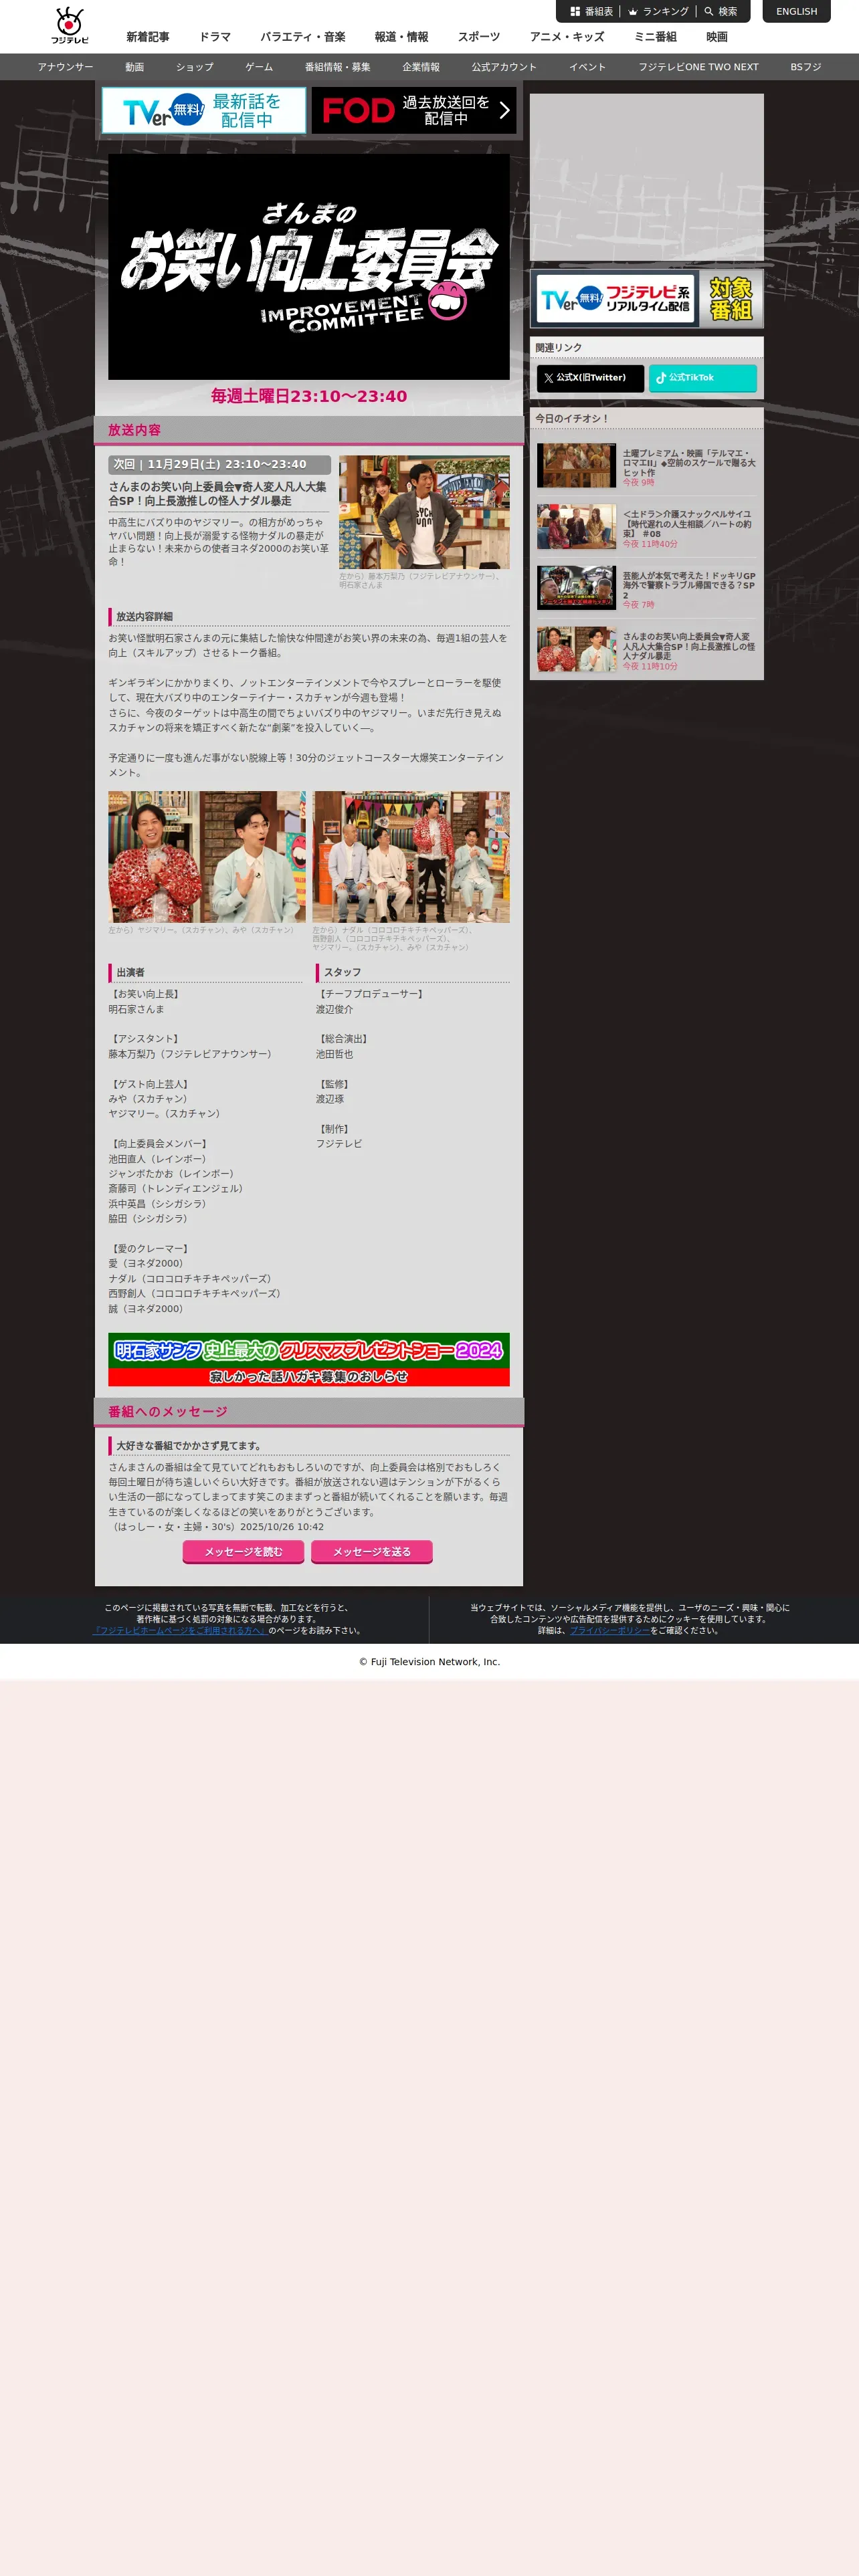This screenshot has height=2576, width=859.
Task: Click next-episode photo of 明石家さんま
Action: click(x=424, y=513)
